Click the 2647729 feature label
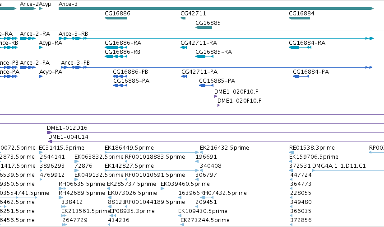 click(75, 220)
